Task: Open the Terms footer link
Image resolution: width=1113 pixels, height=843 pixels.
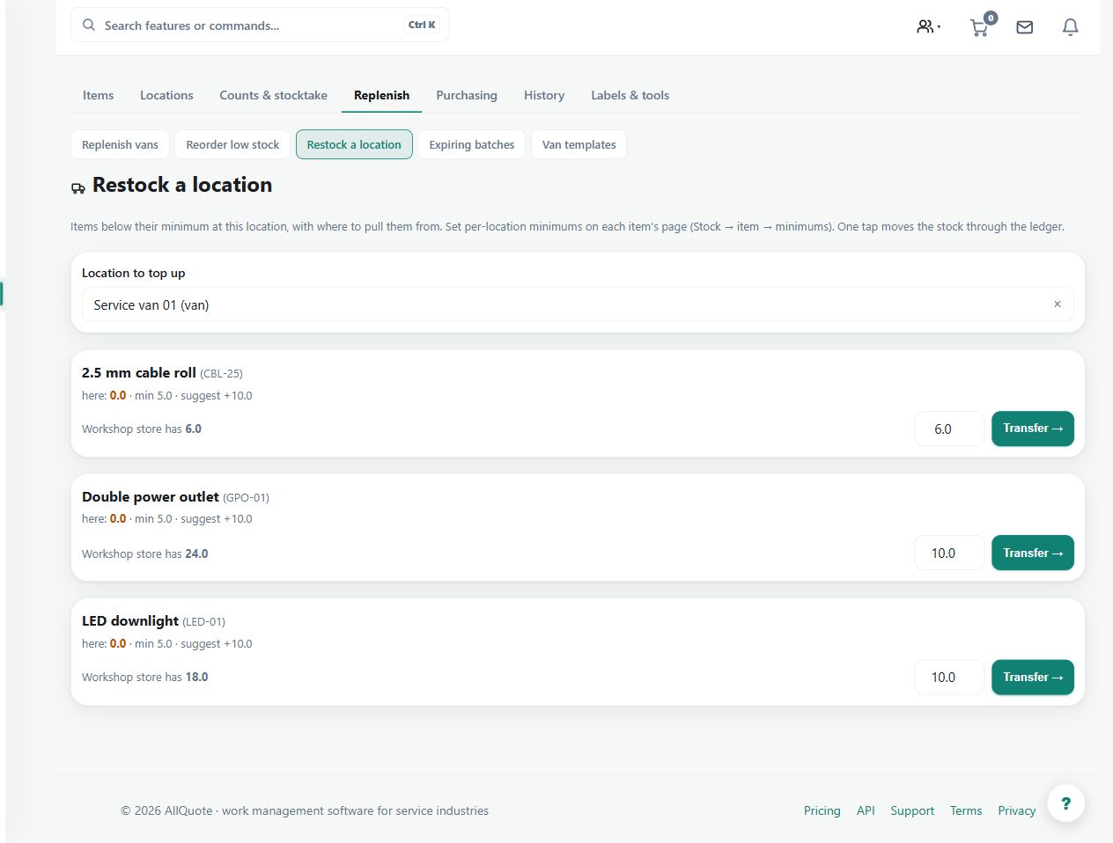Action: pyautogui.click(x=966, y=810)
